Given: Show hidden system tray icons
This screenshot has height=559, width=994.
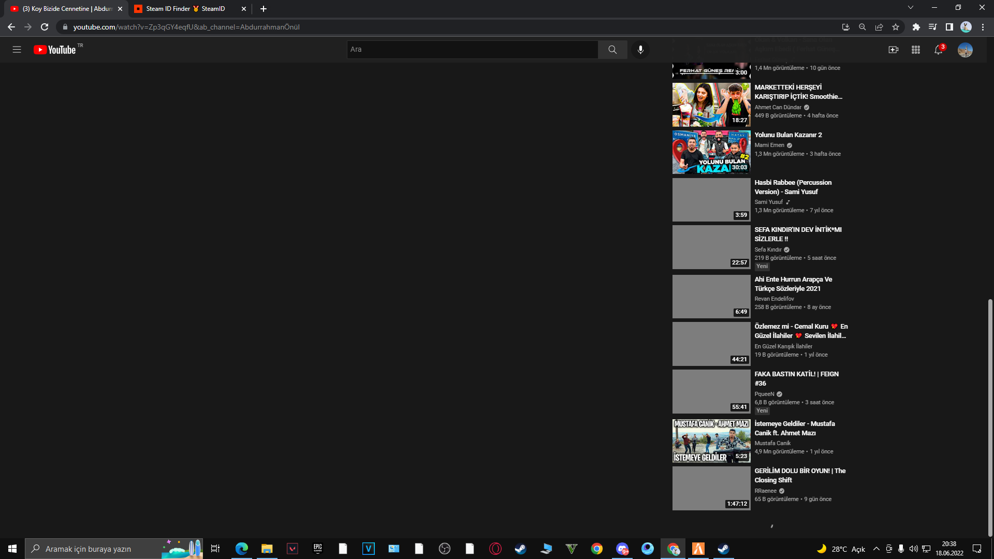Looking at the screenshot, I should click(876, 549).
